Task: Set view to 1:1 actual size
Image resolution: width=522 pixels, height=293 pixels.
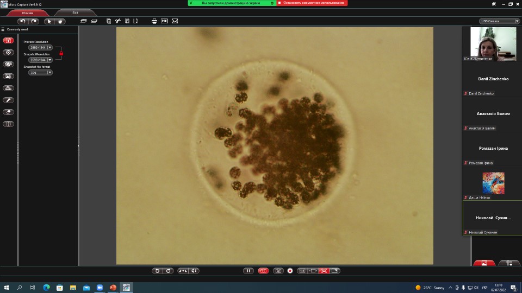Action: pyautogui.click(x=302, y=271)
